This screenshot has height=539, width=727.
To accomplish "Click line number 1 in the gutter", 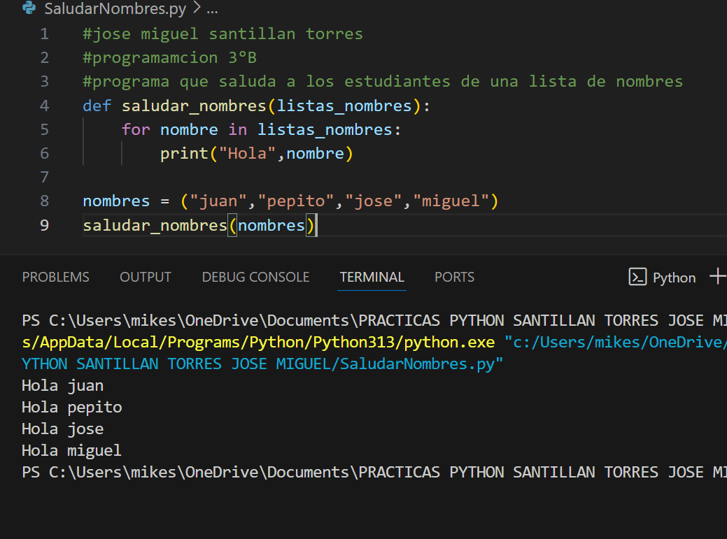I will click(45, 34).
